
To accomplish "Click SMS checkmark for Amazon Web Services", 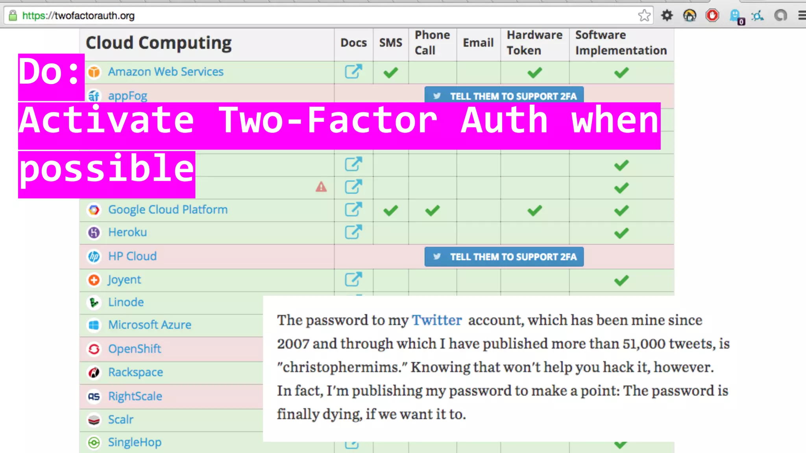I will tap(391, 72).
